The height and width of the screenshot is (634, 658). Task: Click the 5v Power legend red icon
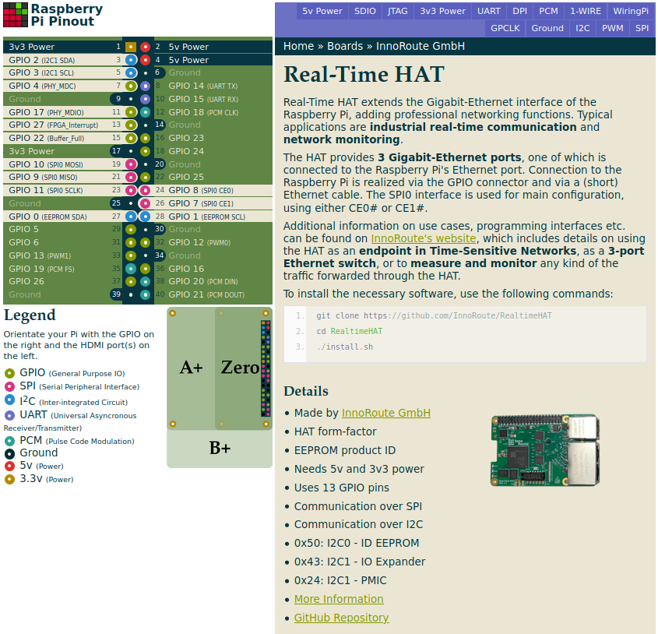tap(9, 466)
